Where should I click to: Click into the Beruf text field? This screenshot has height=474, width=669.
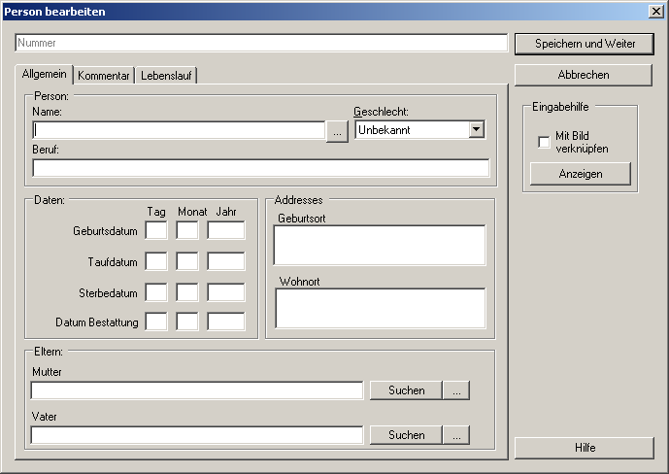pyautogui.click(x=261, y=168)
